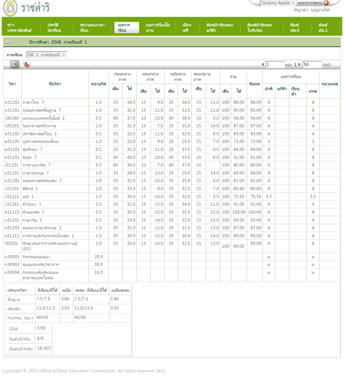Viewport: 344px width, 389px height.
Task: Click พิมพ์ ปพ.6 menu item
Action: point(295,28)
